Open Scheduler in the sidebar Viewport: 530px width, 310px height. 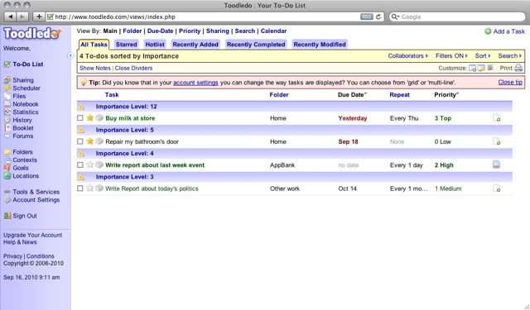(x=26, y=88)
